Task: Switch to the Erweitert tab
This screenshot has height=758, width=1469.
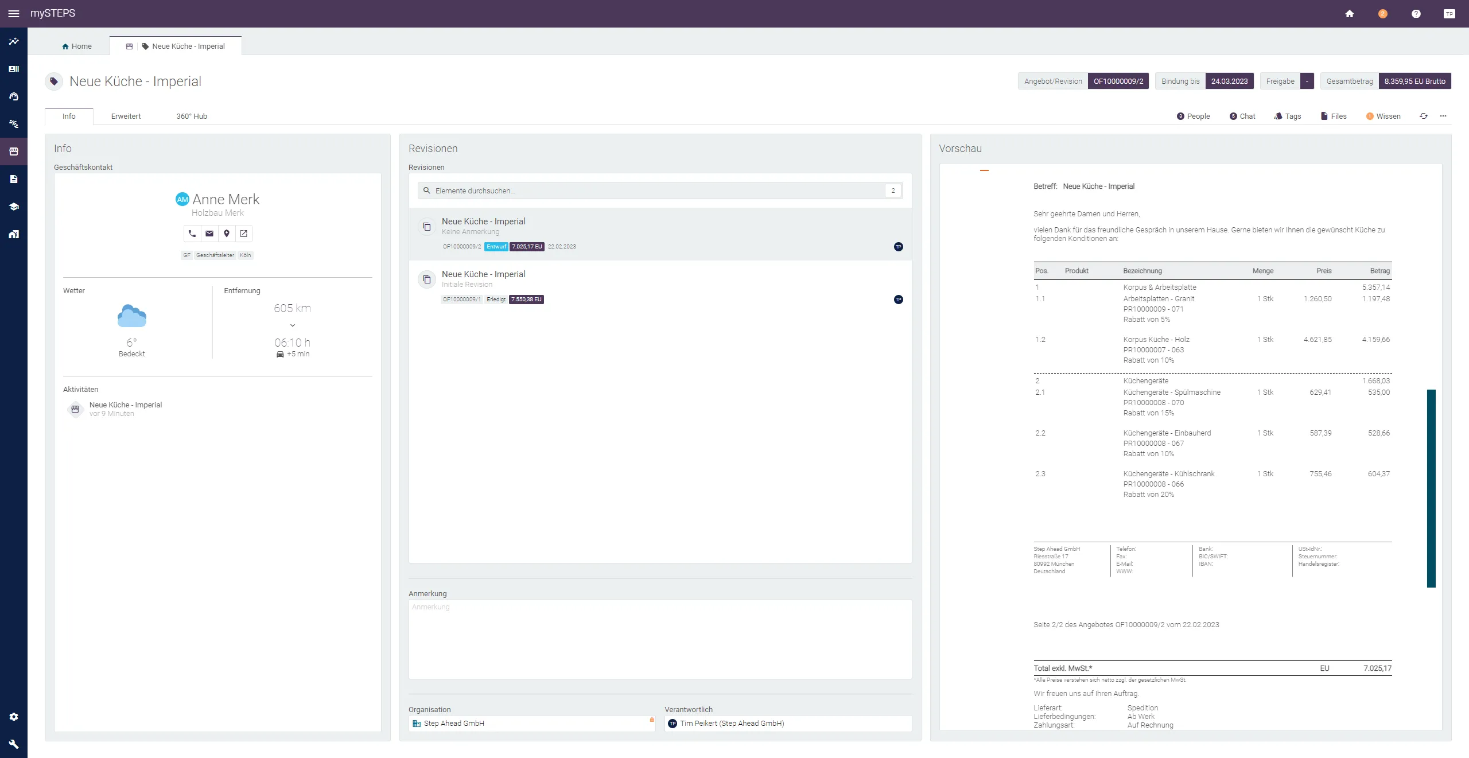Action: (126, 116)
